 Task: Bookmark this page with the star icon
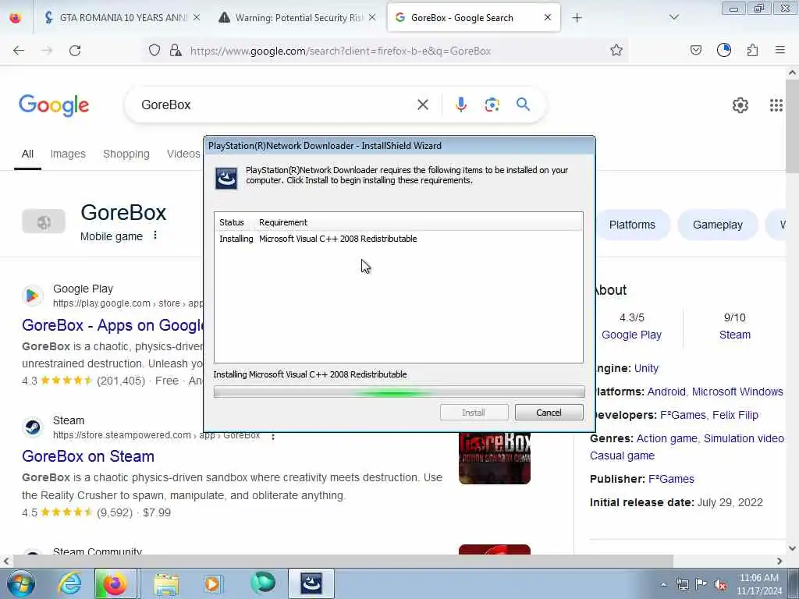(x=616, y=50)
